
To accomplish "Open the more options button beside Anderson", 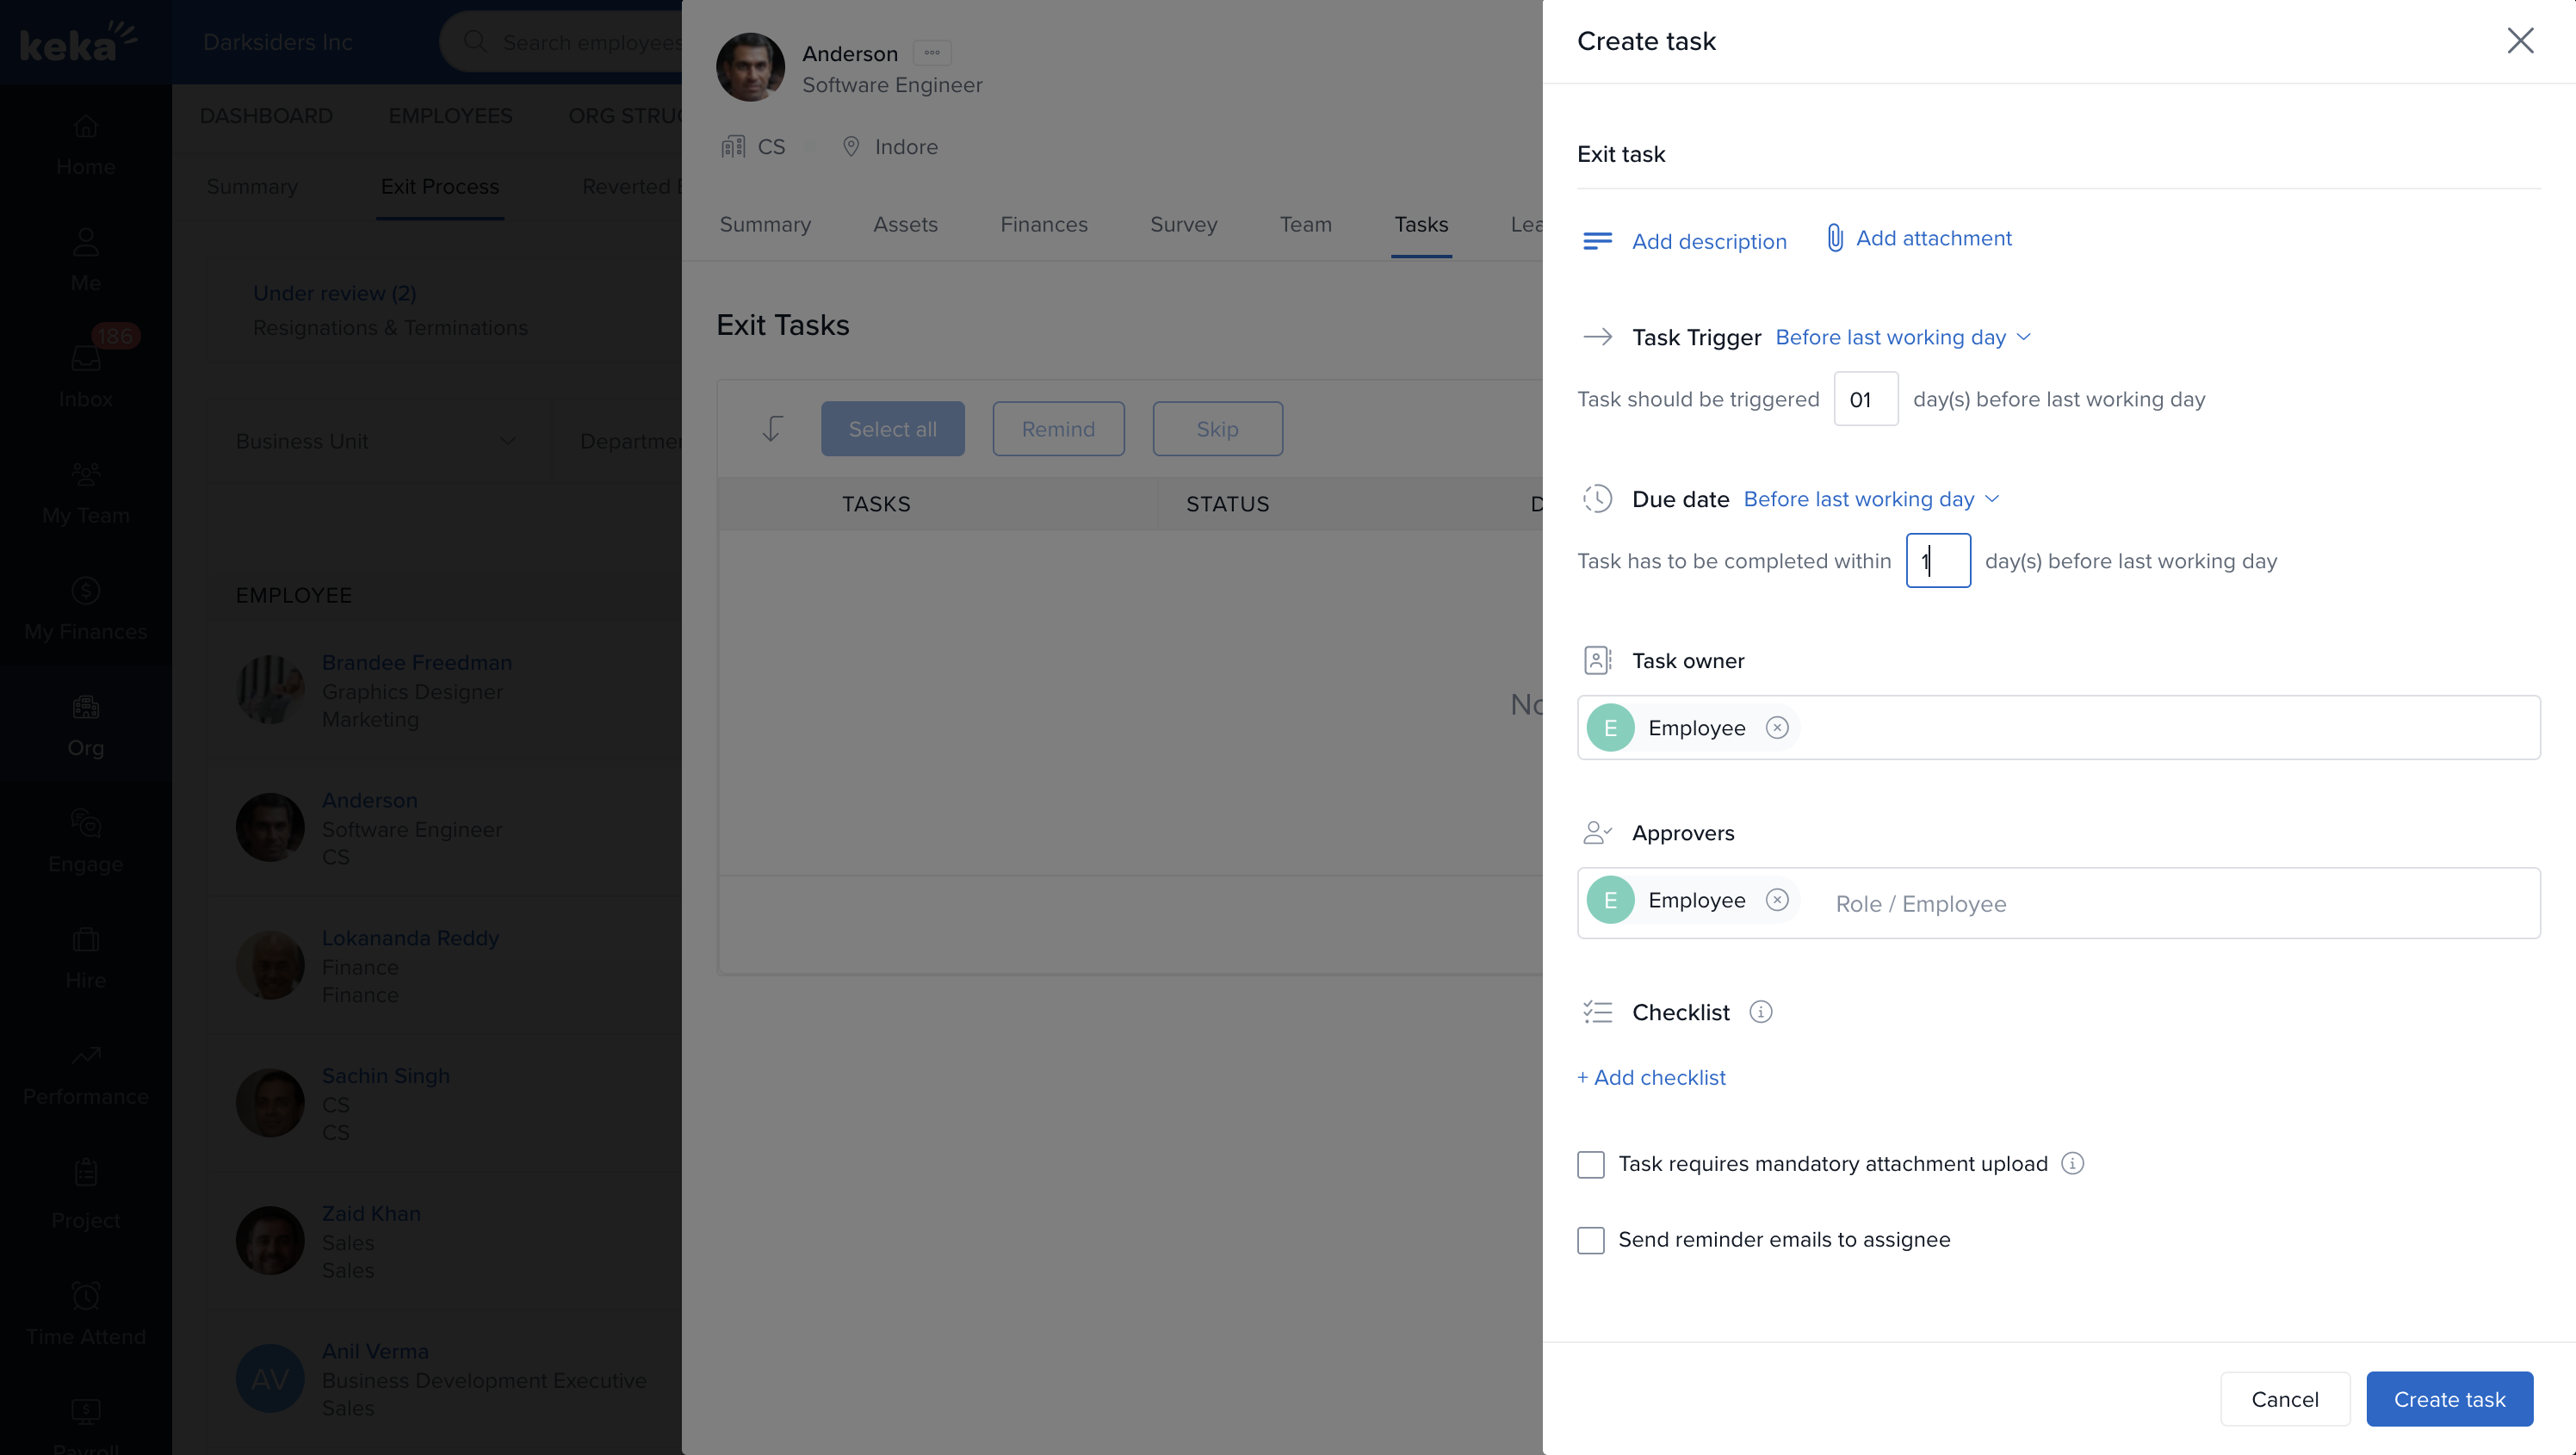I will tap(931, 53).
